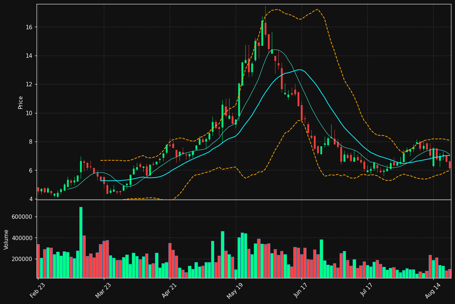455x304 pixels.
Task: Click the "Aug 14" date label
Action: point(433,290)
